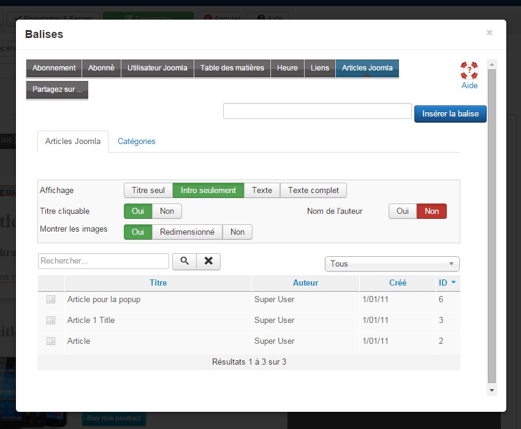Check the box for the row titled Article
Image resolution: width=521 pixels, height=429 pixels.
tap(50, 341)
